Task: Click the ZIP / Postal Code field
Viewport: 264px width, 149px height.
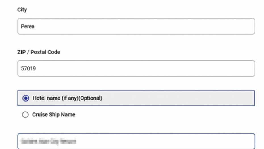Action: [x=136, y=68]
